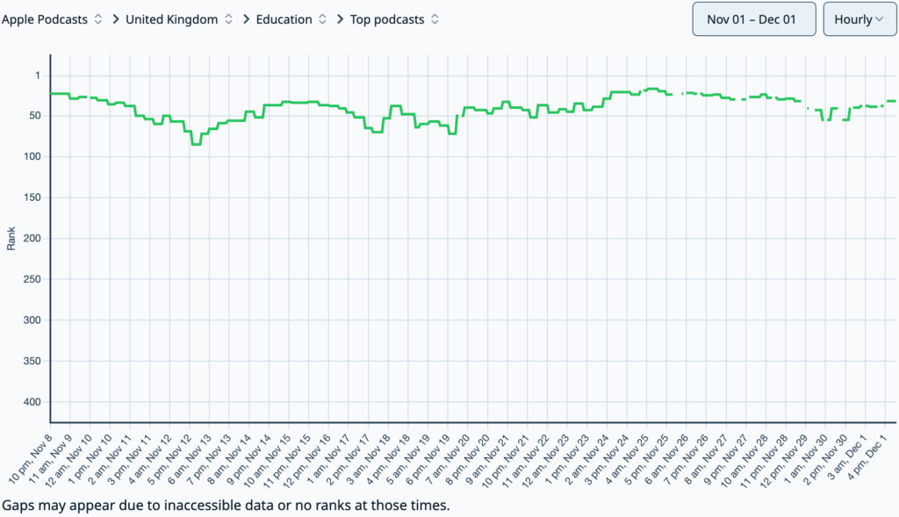This screenshot has width=899, height=517.
Task: Click the x-axis label 10 pm, Nov 8
Action: coord(31,460)
